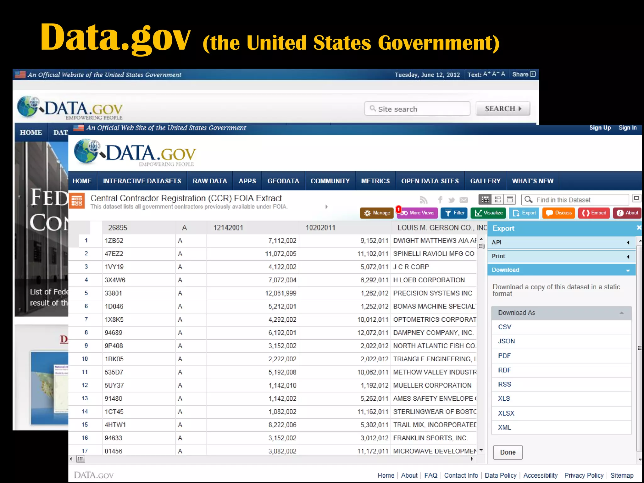Image resolution: width=644 pixels, height=483 pixels.
Task: Click Sign Up link
Action: point(600,128)
